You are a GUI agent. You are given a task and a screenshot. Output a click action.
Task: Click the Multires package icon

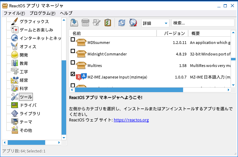(81, 65)
